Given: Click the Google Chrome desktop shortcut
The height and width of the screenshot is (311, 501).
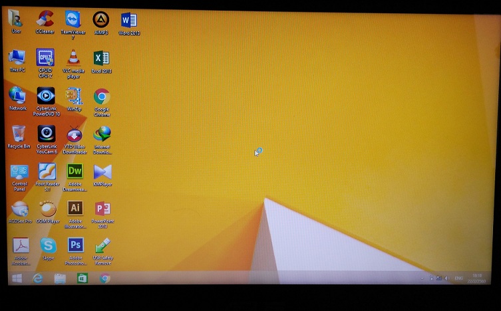Looking at the screenshot, I should [102, 102].
